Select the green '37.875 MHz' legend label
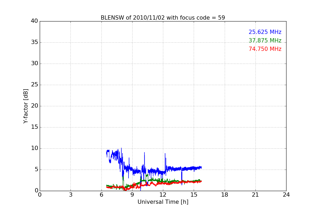This screenshot has height=212, width=318. pos(265,41)
